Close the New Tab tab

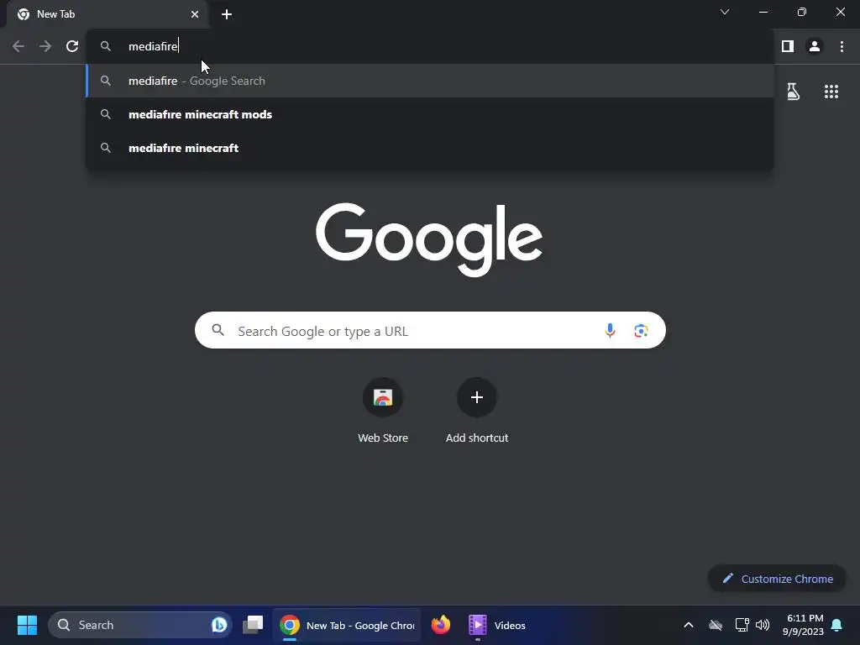(x=195, y=14)
